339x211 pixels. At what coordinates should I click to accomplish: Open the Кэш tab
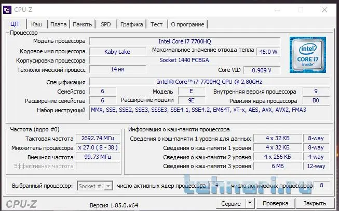tap(36, 24)
